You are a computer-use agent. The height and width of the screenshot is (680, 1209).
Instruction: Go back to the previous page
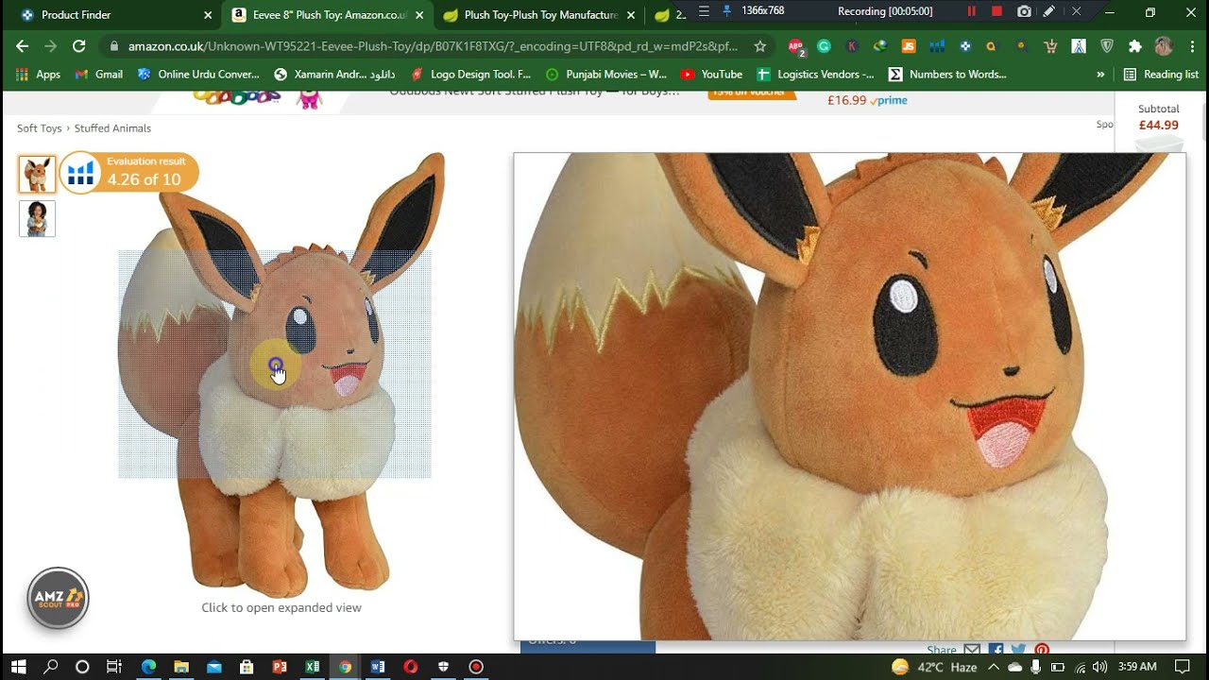pos(22,46)
